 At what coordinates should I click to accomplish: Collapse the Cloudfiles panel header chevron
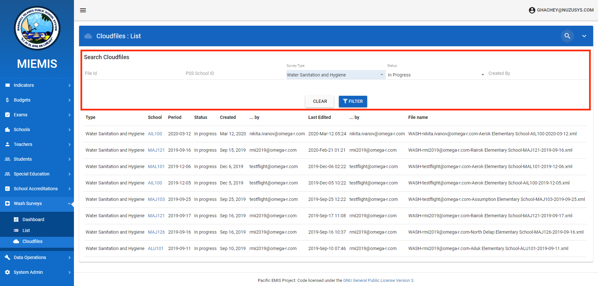point(584,36)
